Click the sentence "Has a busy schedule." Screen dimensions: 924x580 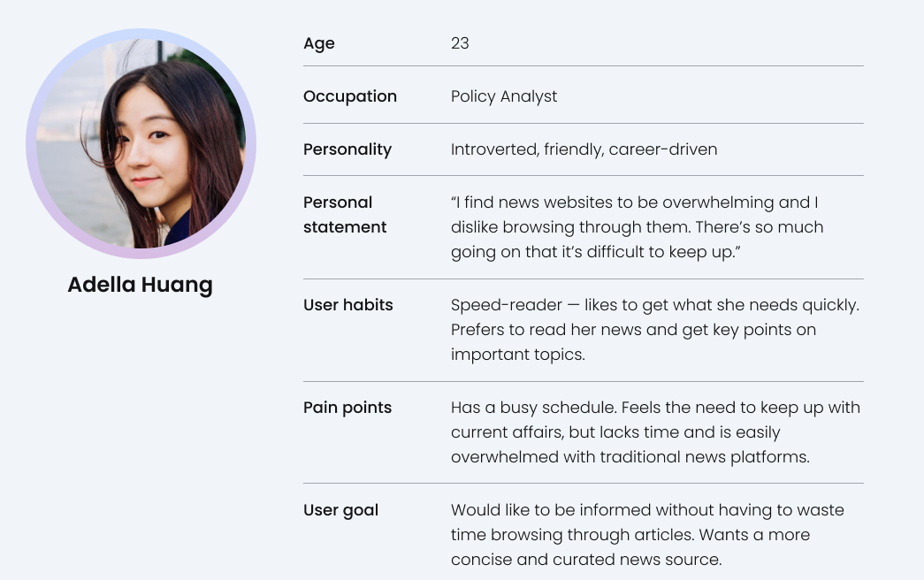[x=533, y=408]
